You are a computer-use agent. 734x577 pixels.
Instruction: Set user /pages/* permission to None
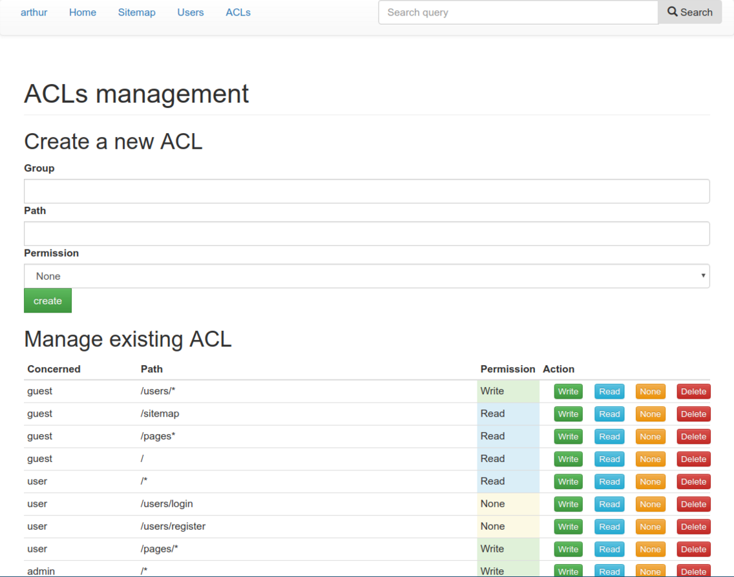650,549
